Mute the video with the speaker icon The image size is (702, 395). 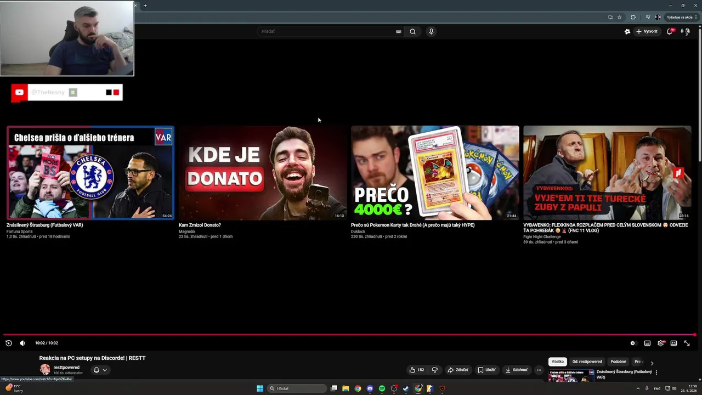(x=22, y=343)
